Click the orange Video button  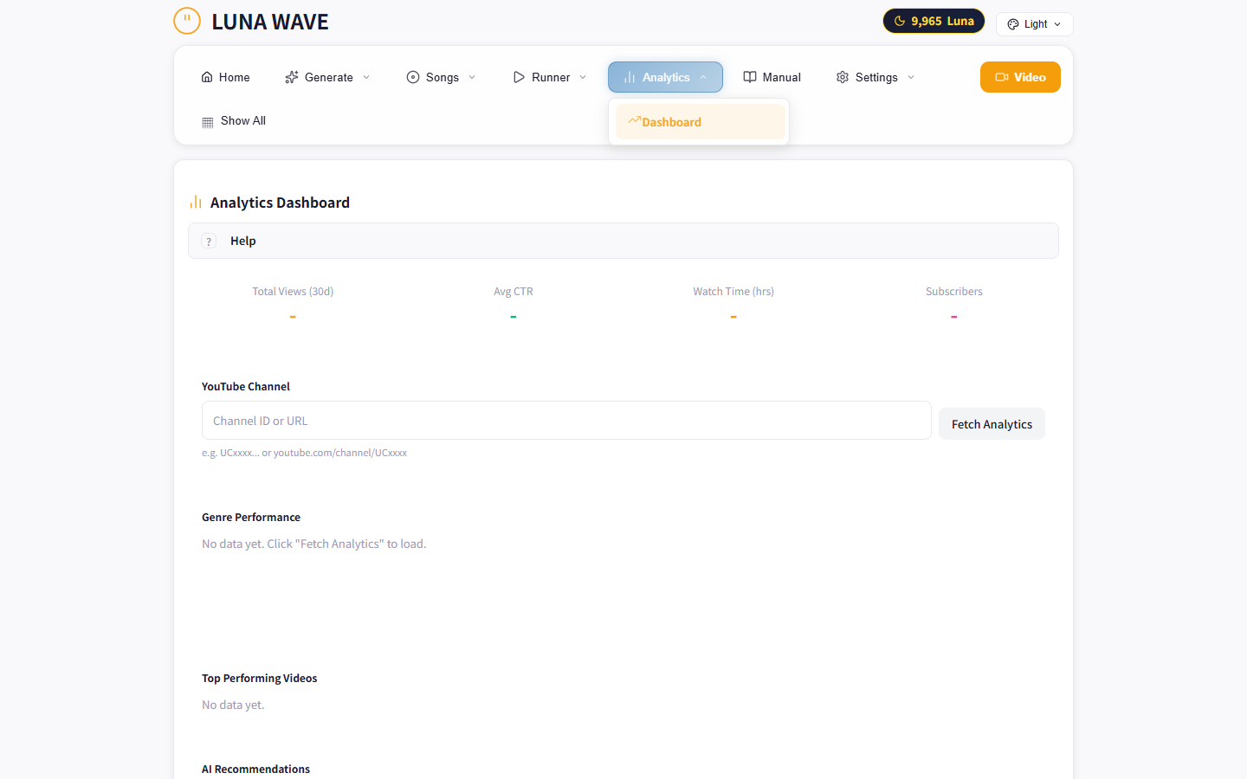1020,77
